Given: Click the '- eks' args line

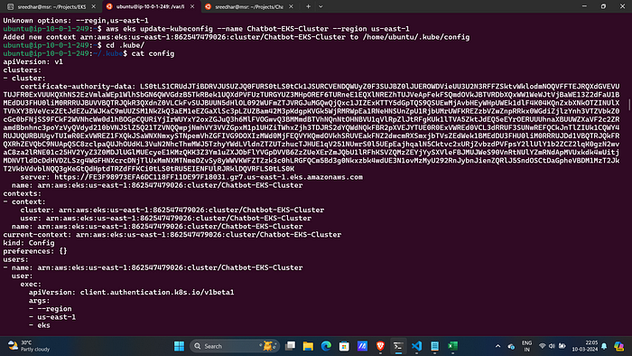Looking at the screenshot, I should [x=40, y=325].
